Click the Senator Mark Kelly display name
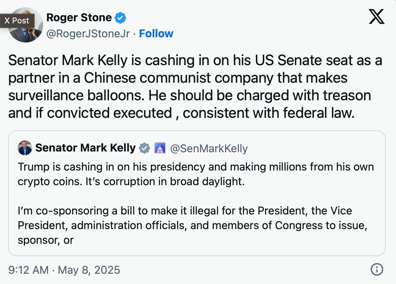Viewport: 396px width, 284px height. pyautogui.click(x=85, y=148)
